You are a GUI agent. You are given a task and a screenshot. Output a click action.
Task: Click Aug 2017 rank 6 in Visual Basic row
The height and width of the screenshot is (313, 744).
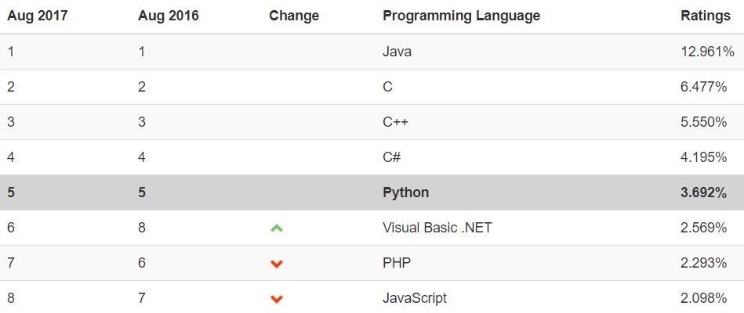[x=11, y=228]
